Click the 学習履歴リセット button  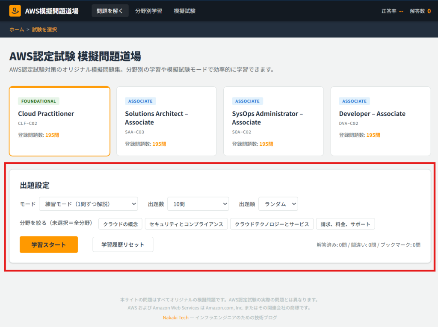pyautogui.click(x=123, y=245)
